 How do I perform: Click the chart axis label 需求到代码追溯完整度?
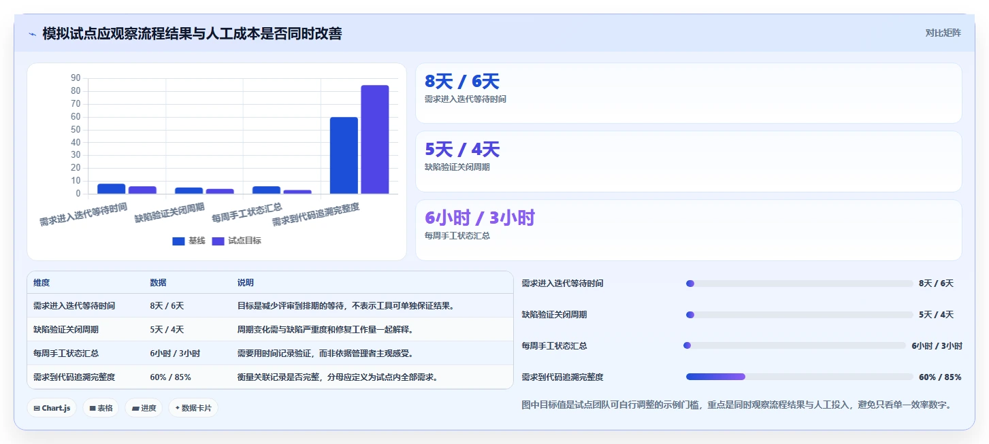316,215
